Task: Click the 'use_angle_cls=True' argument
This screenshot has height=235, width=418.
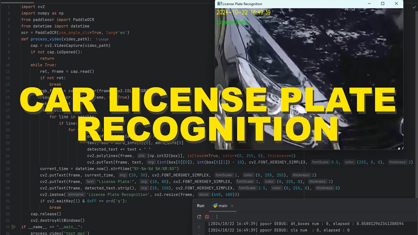Action: point(80,33)
